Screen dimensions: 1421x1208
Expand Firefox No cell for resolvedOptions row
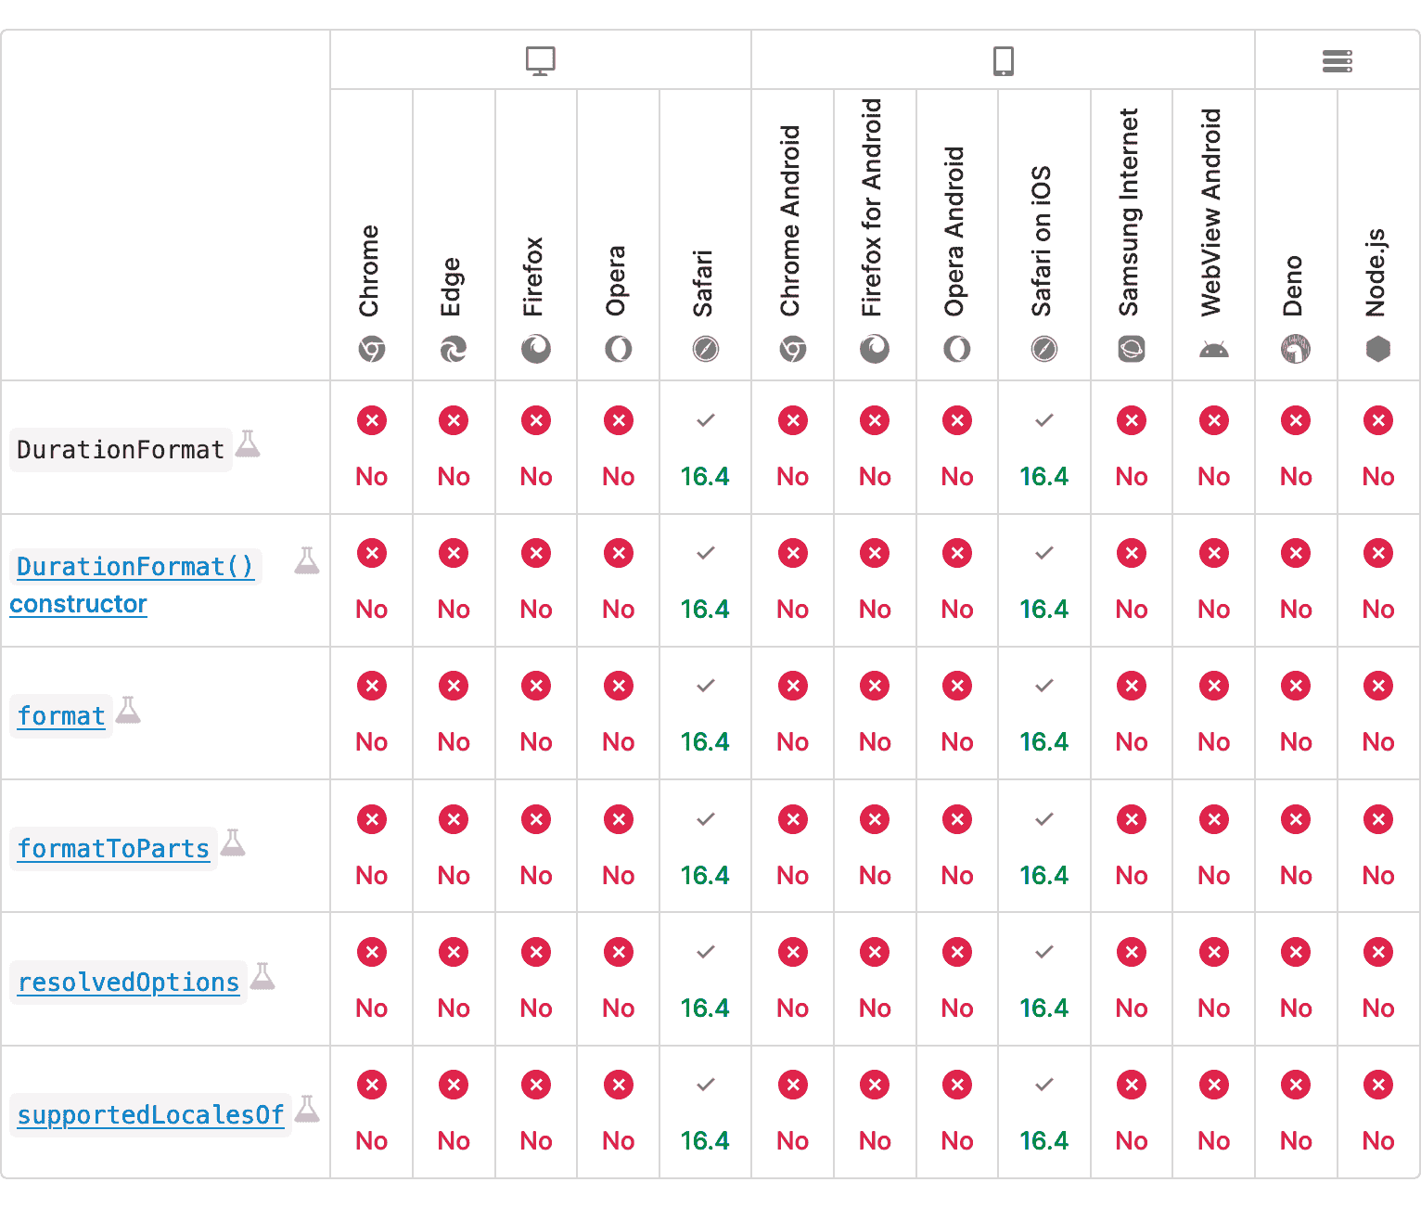536,980
